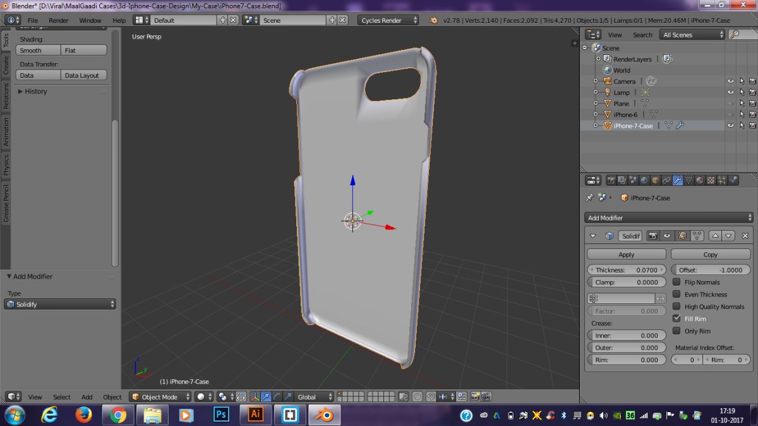Screen dimensions: 758x426
Task: Open the Render Layers properties tab
Action: 623,180
